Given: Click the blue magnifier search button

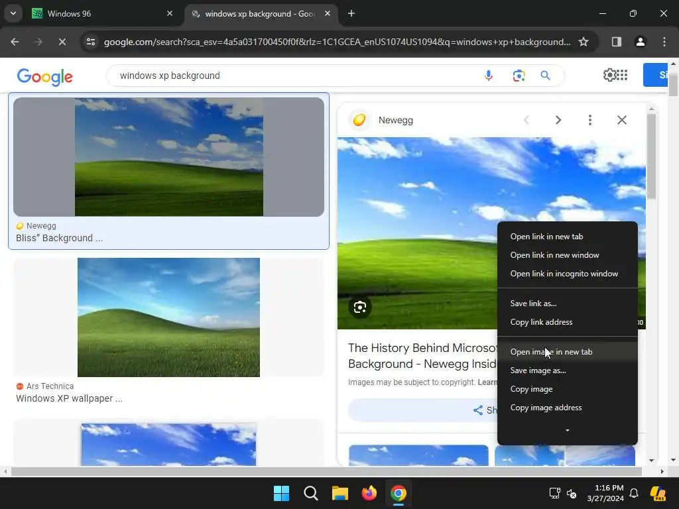Looking at the screenshot, I should 545,76.
